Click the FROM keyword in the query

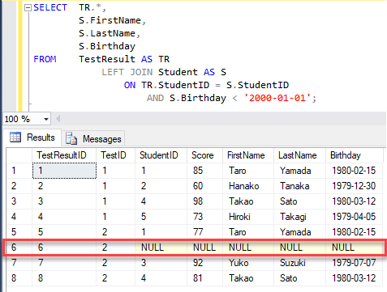(45, 59)
